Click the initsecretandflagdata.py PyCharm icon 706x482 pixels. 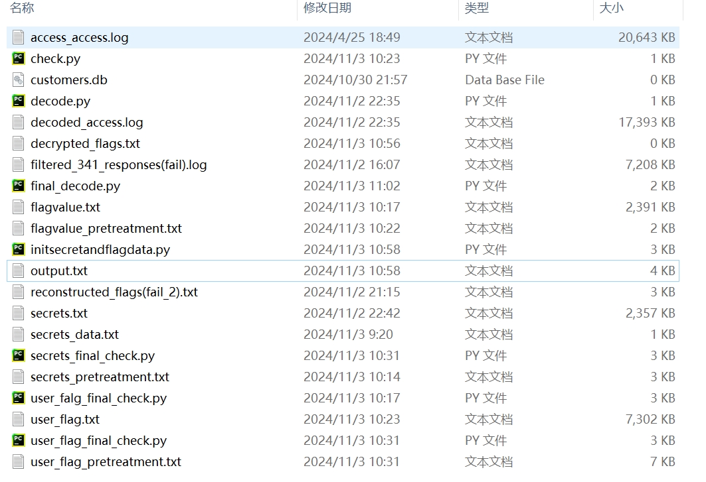point(18,249)
